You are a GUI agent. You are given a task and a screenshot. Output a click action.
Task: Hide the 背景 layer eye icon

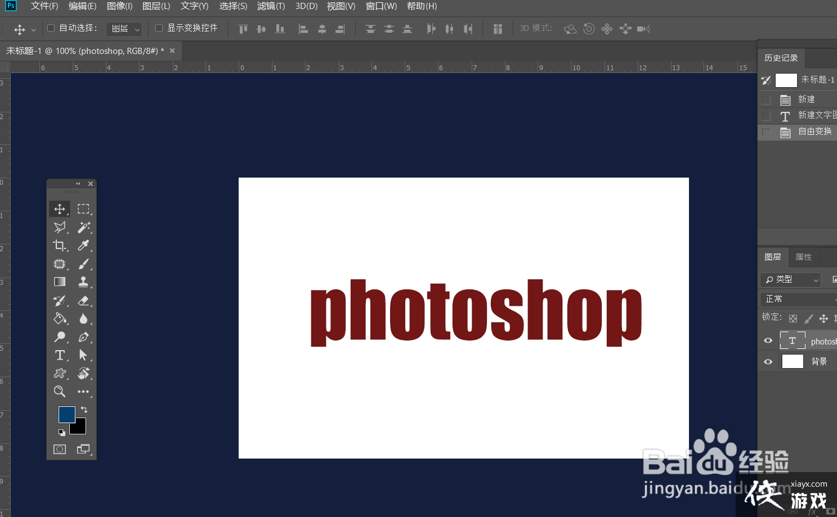[768, 361]
